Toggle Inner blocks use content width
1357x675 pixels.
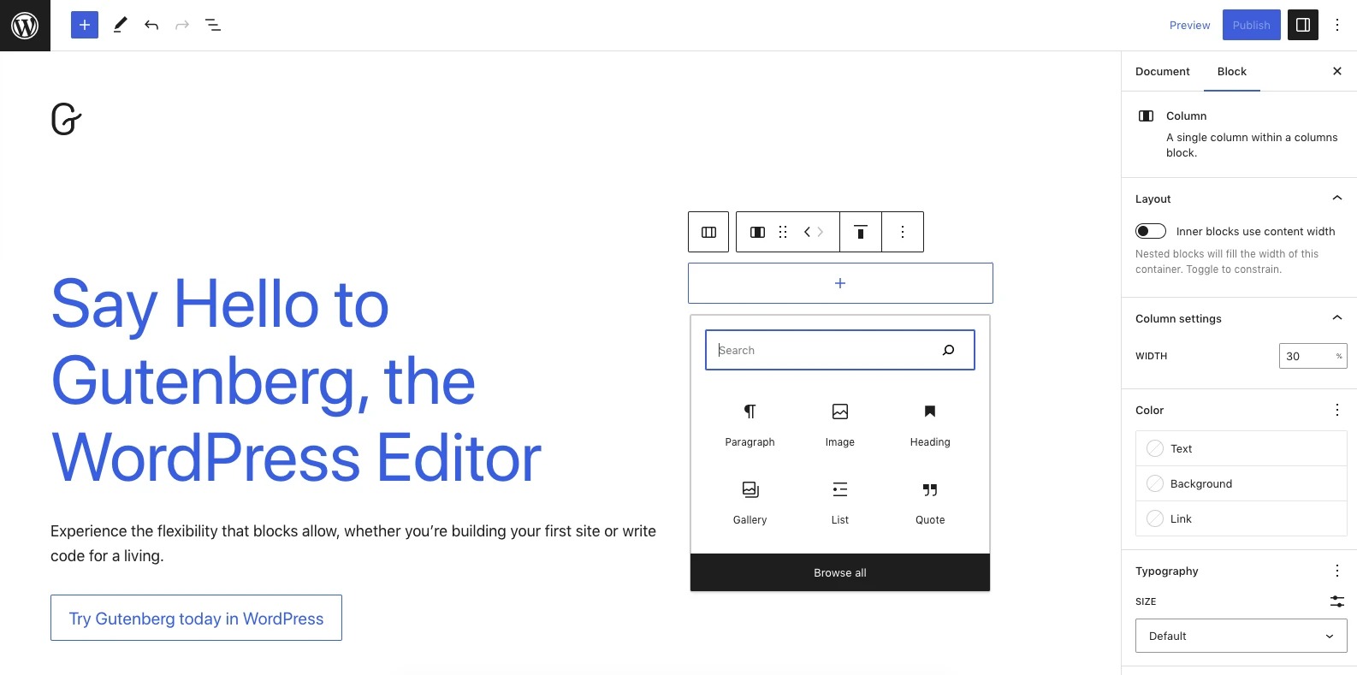1151,231
